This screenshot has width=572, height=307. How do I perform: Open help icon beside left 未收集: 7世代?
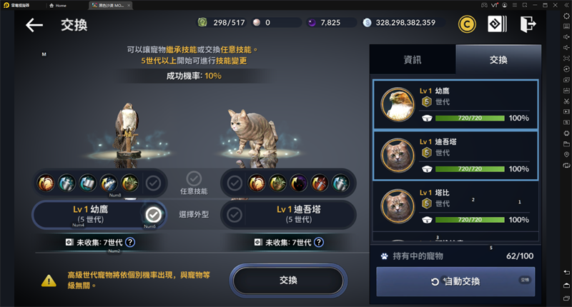coord(130,242)
